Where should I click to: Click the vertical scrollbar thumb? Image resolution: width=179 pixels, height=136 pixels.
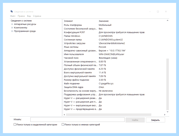pos(167,84)
